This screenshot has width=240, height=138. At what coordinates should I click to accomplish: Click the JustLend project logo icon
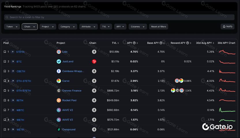point(59,62)
